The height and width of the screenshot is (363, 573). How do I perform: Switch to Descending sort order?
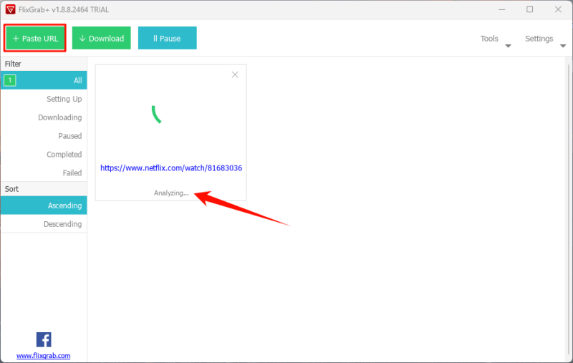coord(62,224)
